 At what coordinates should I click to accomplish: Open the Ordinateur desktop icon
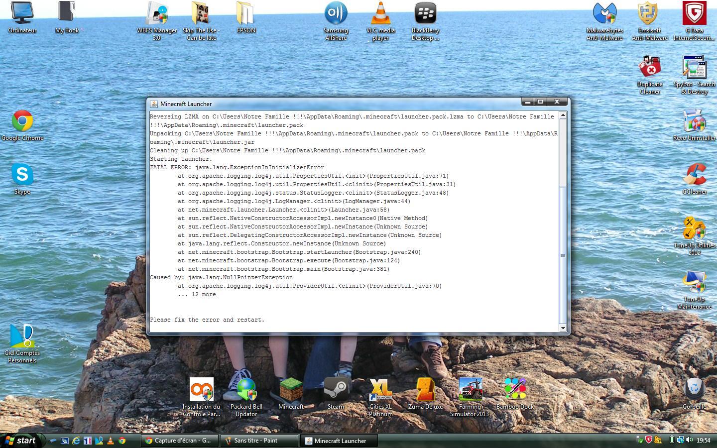[x=22, y=18]
